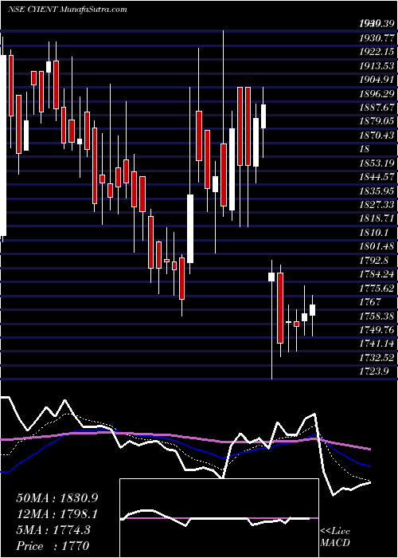398x558 pixels.
Task: Click the 1749.76 price axis label
Action: (377, 330)
